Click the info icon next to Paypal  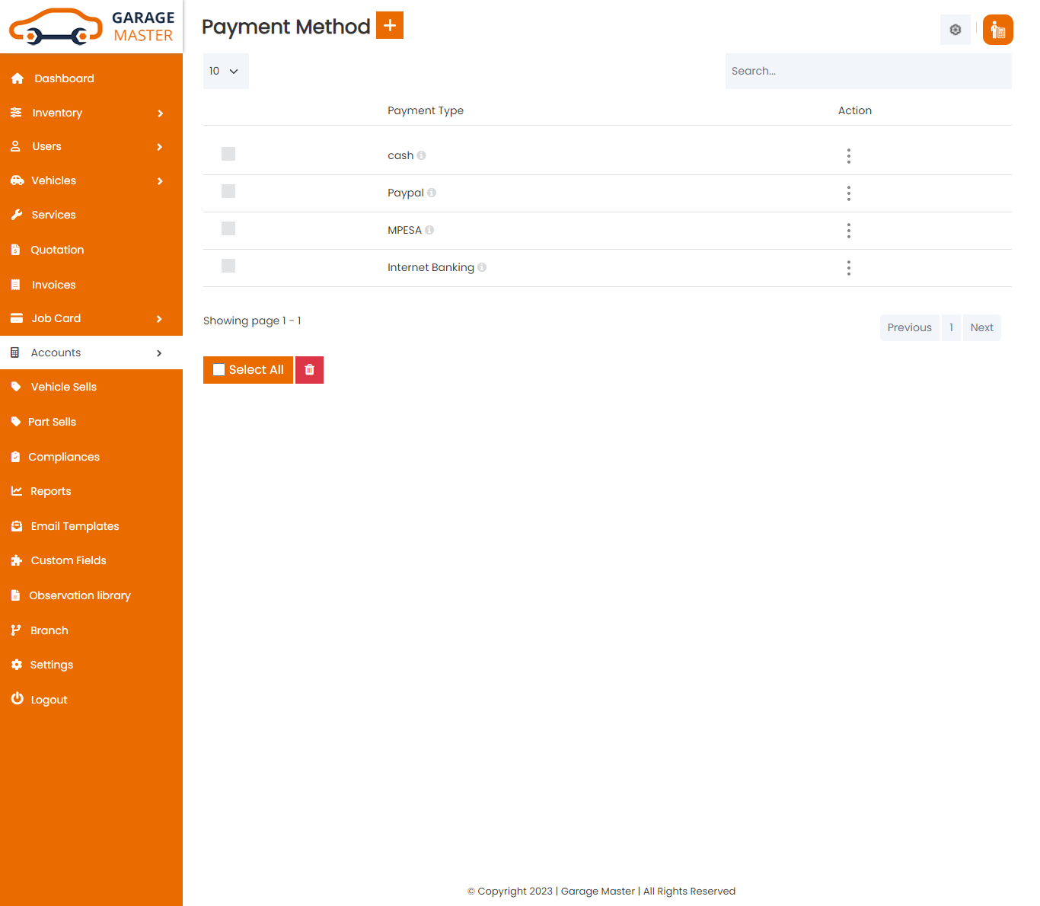click(432, 193)
